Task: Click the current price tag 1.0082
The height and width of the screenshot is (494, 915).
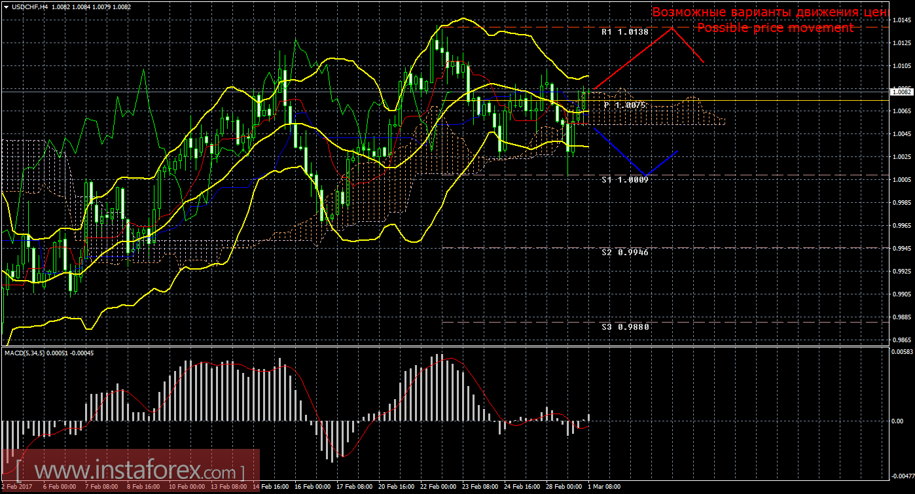Action: pos(901,92)
